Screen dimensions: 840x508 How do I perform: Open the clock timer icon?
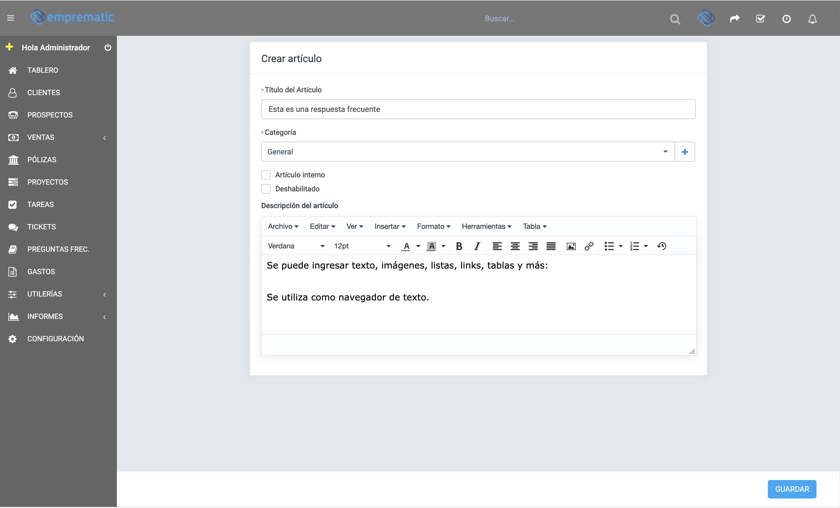coord(787,19)
